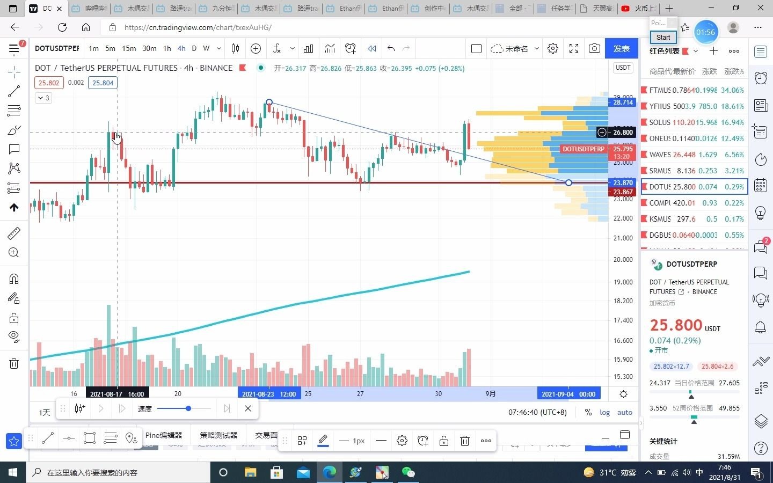Add symbol to watchlist with plus button
Viewport: 773px width, 483px height.
point(713,51)
